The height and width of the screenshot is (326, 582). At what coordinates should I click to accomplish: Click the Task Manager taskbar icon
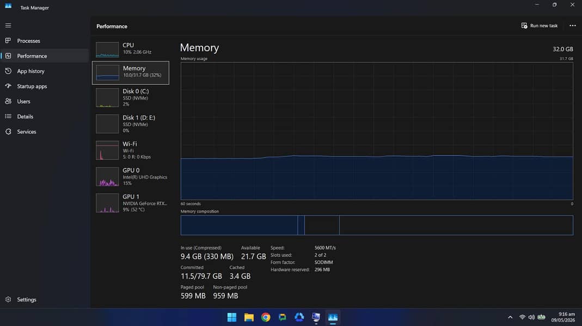[333, 317]
